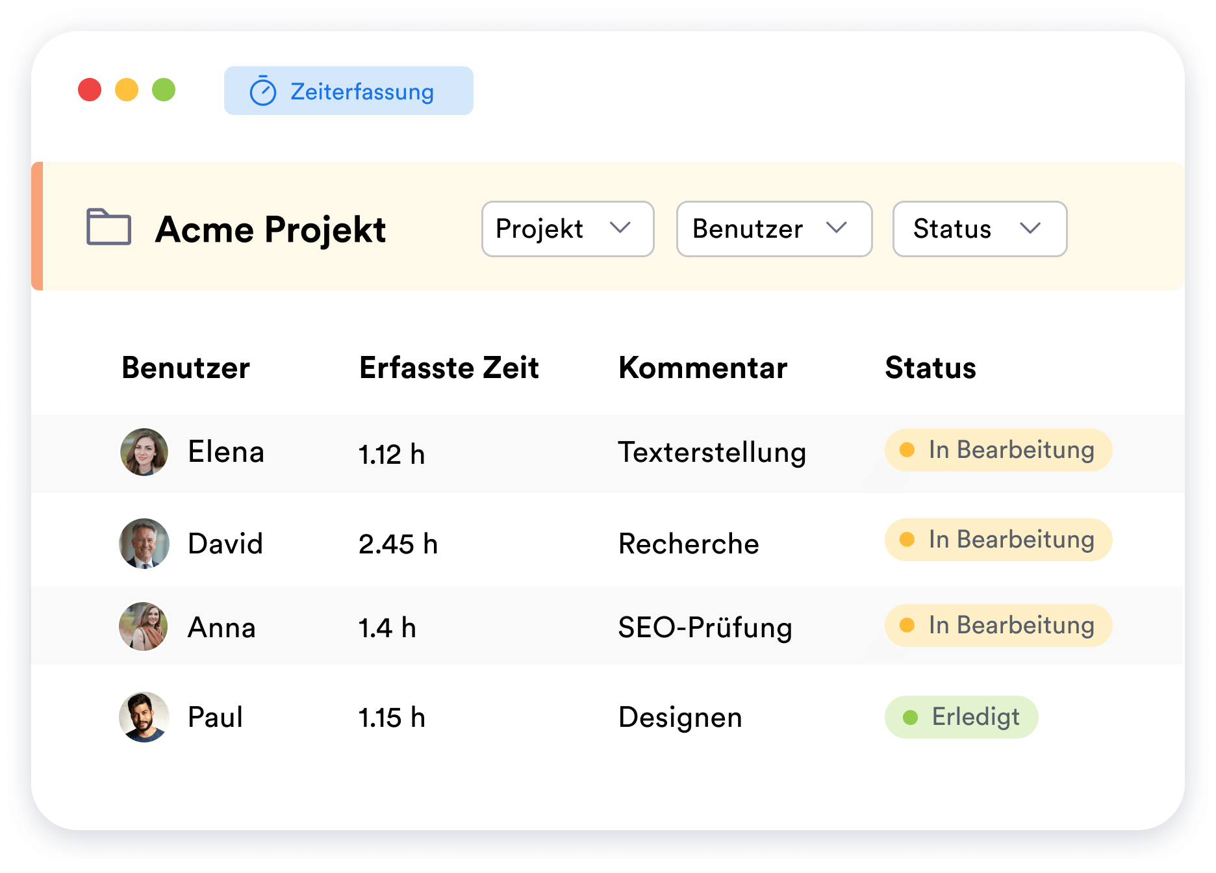
Task: Click the Erfasste Zeit value 2.45 h
Action: click(x=399, y=544)
